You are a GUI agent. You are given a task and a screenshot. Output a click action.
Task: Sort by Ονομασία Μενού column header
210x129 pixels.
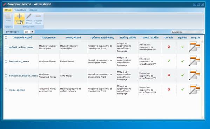point(22,37)
